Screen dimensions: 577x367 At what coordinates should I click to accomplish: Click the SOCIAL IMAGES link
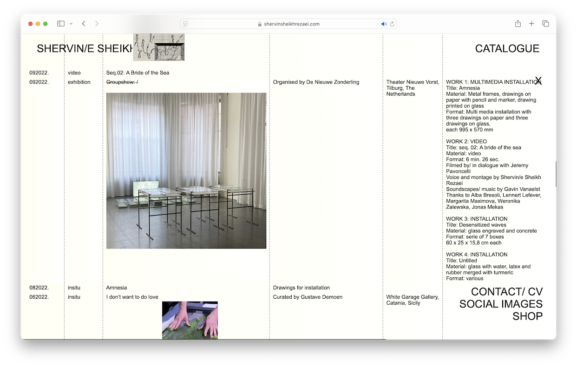[x=501, y=304]
